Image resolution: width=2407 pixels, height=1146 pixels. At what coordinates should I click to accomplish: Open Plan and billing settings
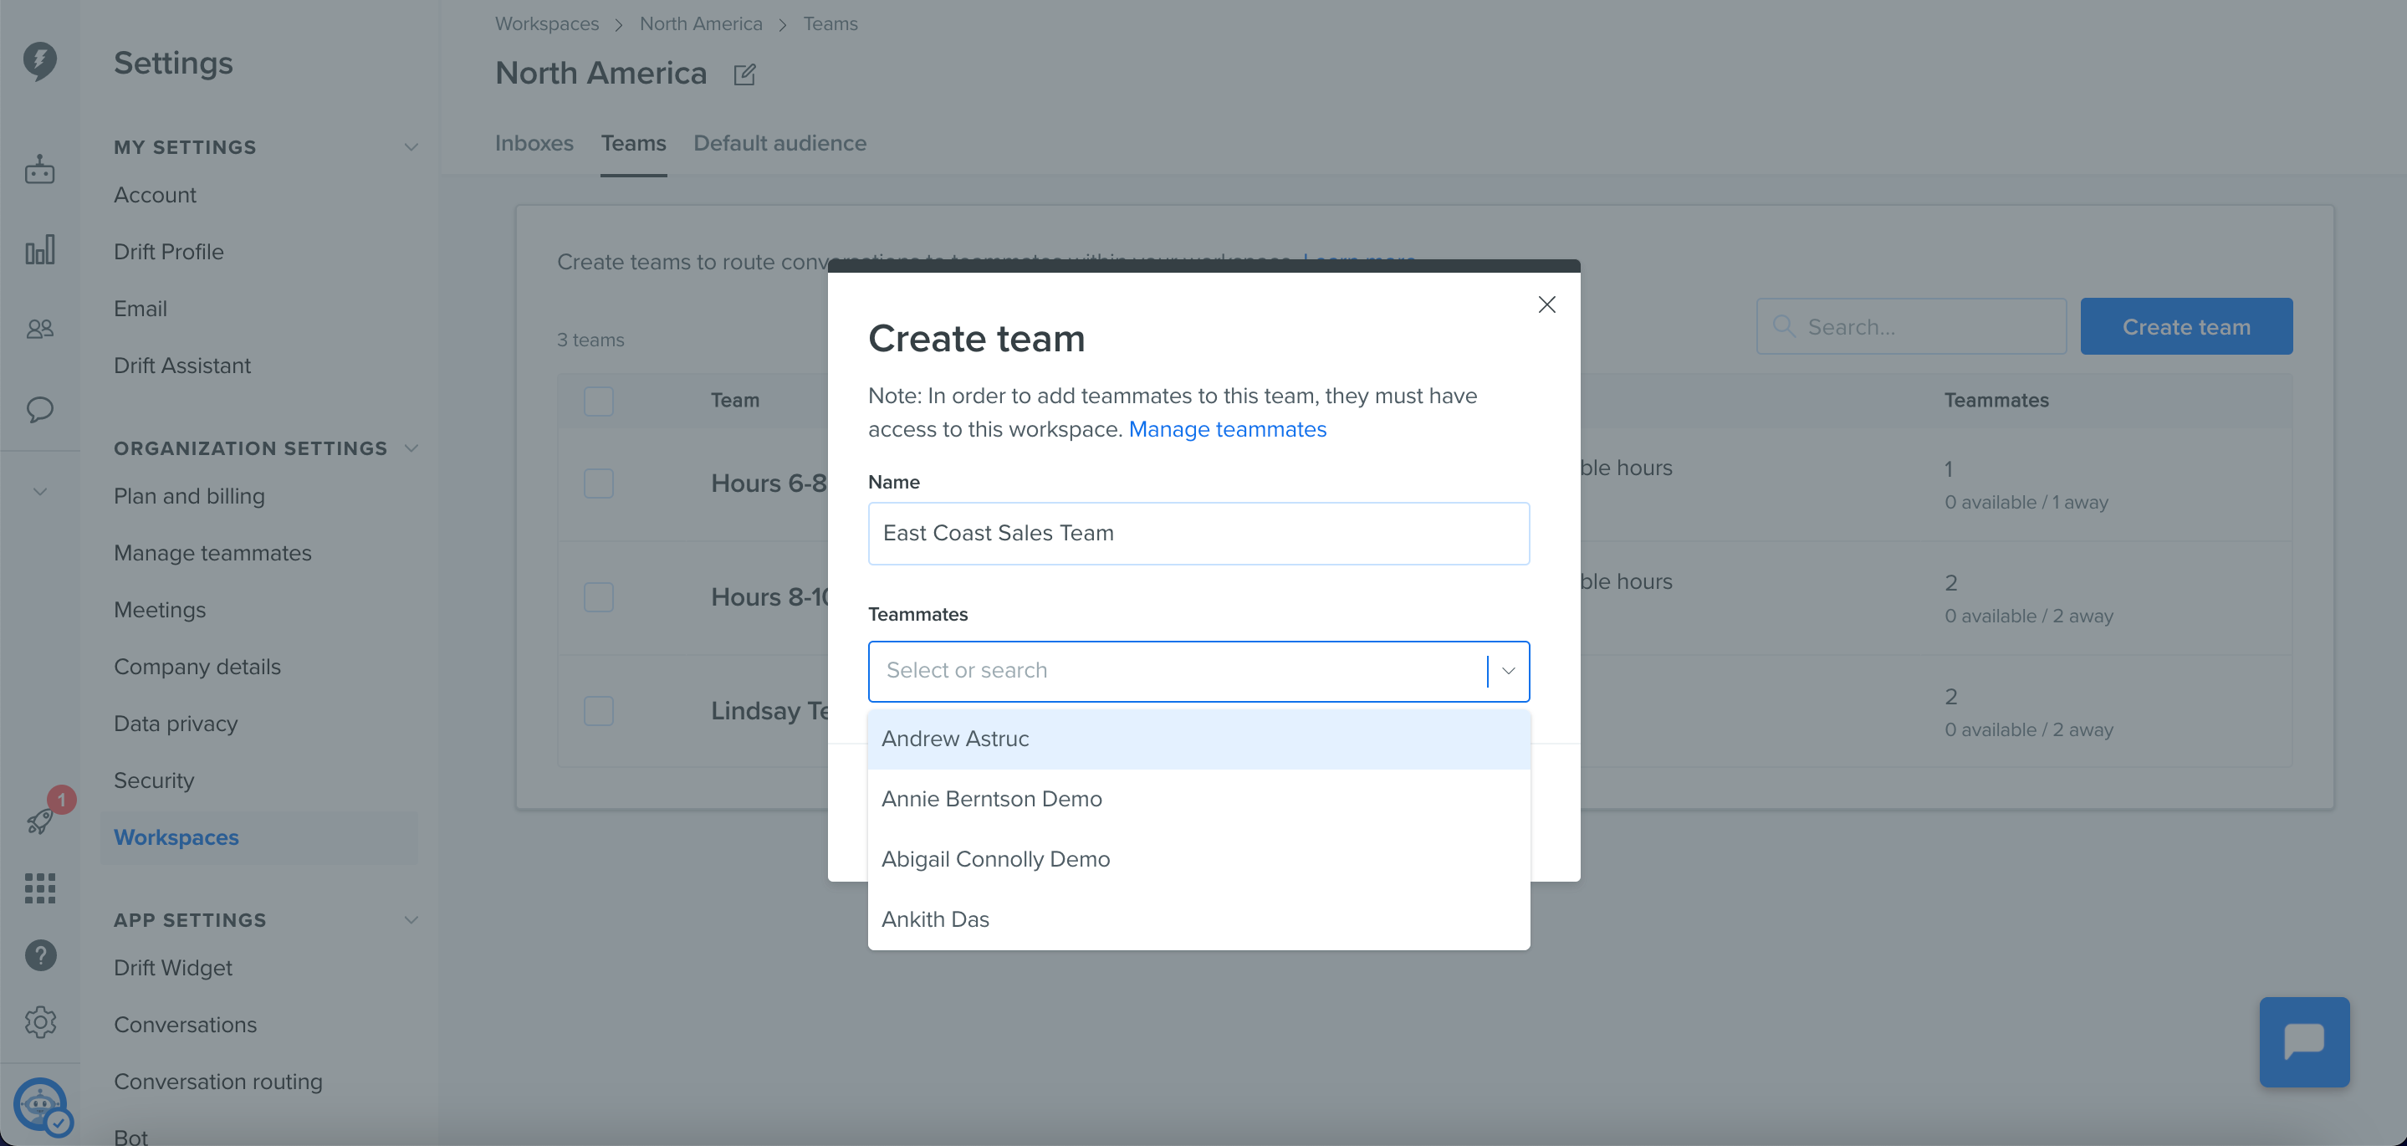click(x=189, y=495)
